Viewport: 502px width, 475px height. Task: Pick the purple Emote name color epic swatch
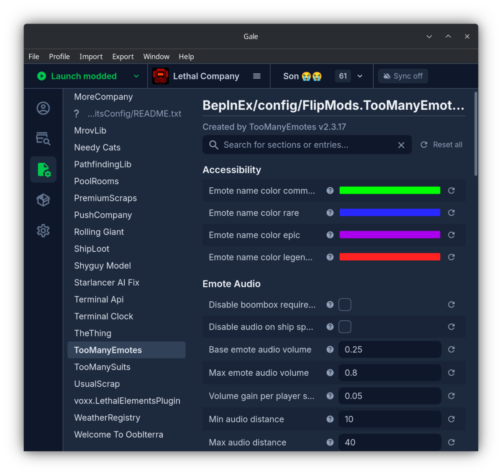tap(390, 235)
